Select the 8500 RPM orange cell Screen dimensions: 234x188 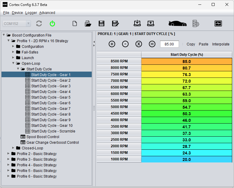pyautogui.click(x=186, y=61)
